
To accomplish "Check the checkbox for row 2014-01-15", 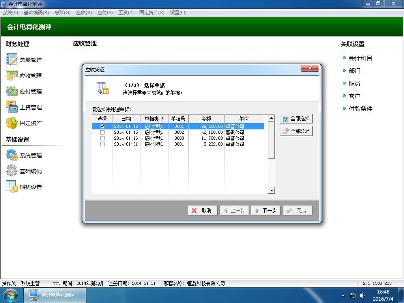I will (x=102, y=132).
